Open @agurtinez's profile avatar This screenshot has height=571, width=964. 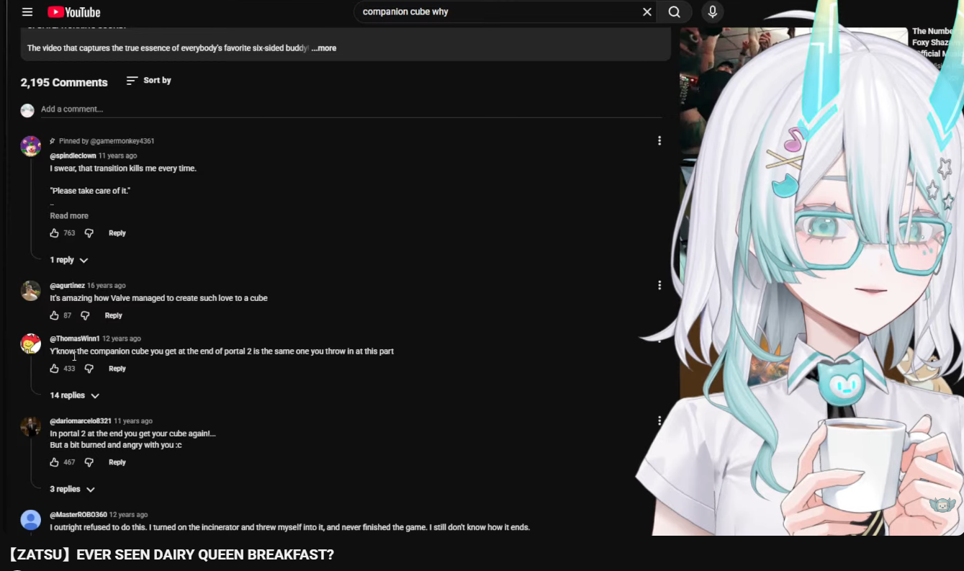click(x=31, y=290)
